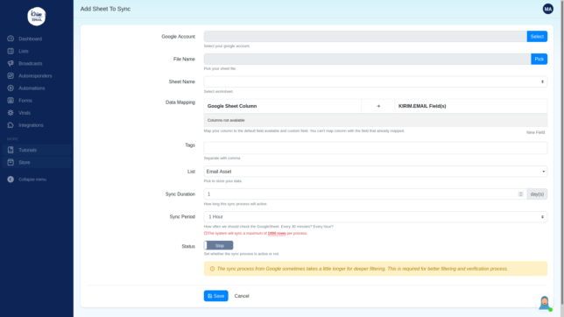This screenshot has height=317, width=564.
Task: Open Tutorials in the sidebar
Action: (28, 150)
